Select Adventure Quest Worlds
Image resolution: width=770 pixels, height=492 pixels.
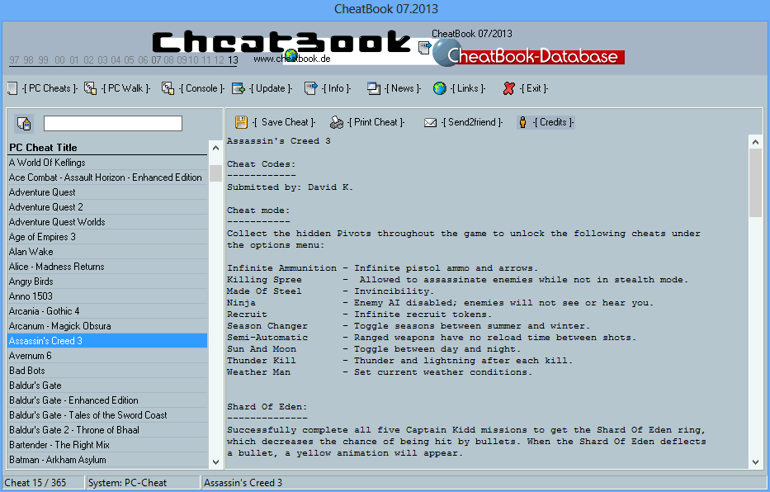coord(107,222)
